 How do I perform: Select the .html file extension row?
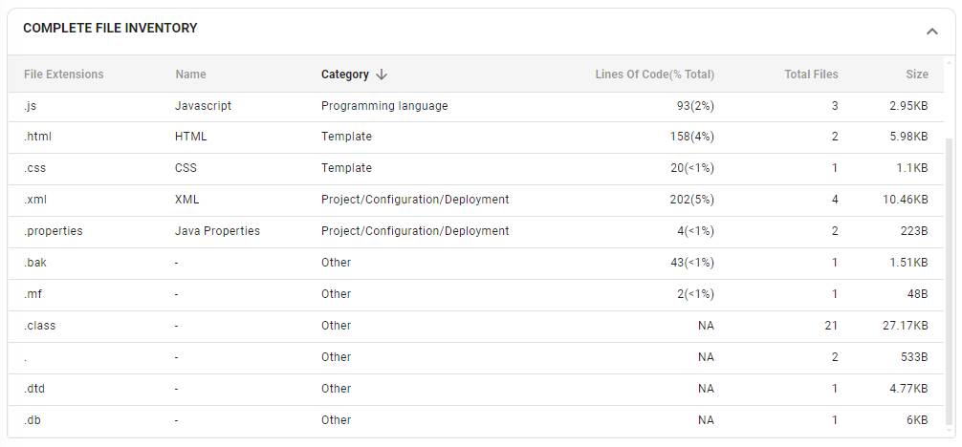pos(37,137)
